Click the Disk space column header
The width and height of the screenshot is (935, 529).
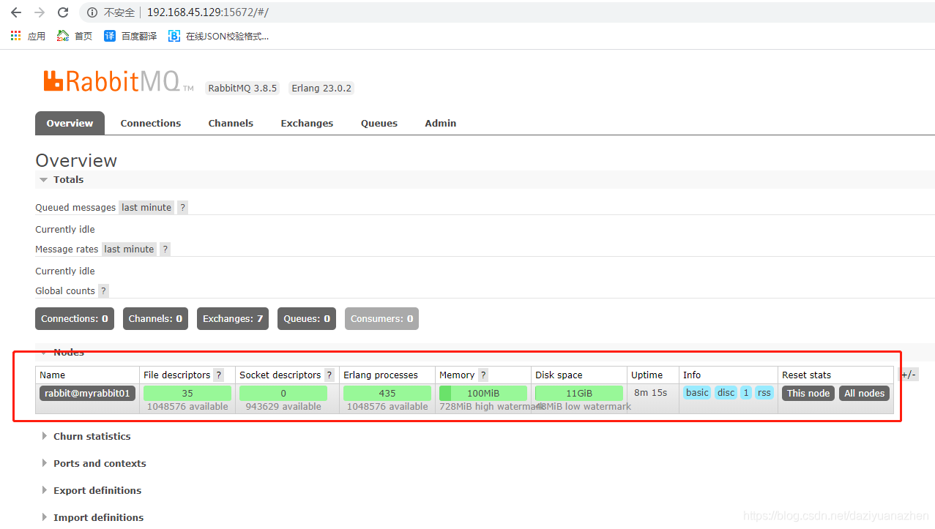pyautogui.click(x=559, y=375)
